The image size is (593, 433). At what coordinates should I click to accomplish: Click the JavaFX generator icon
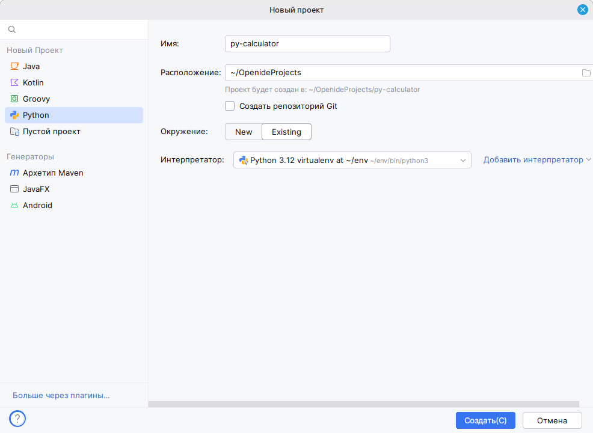pos(14,189)
